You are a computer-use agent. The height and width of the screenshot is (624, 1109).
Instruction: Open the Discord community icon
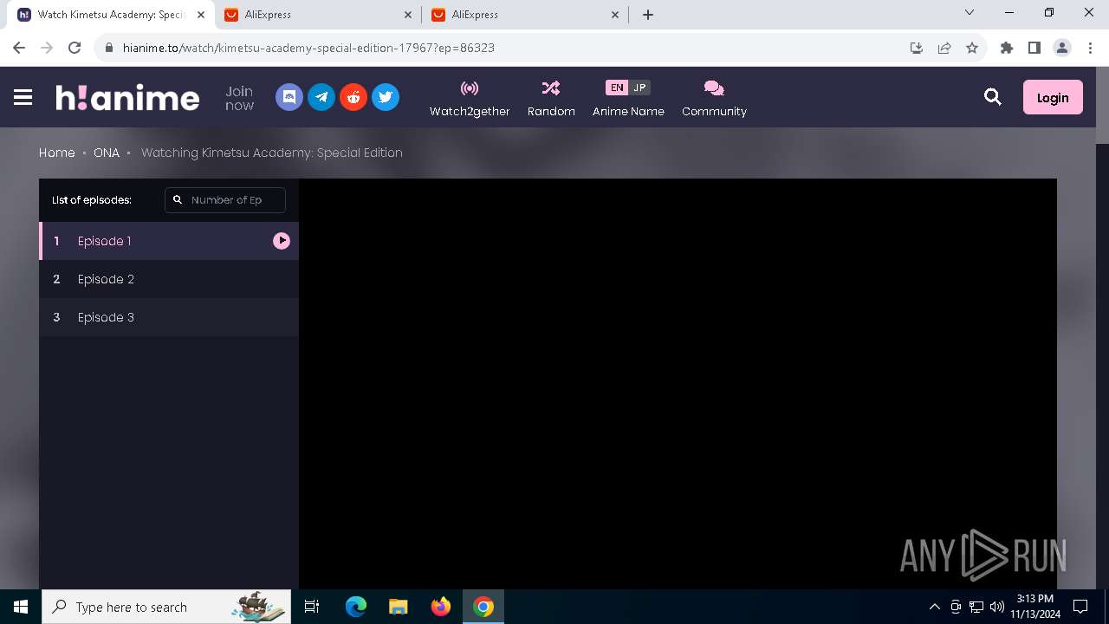pyautogui.click(x=289, y=97)
